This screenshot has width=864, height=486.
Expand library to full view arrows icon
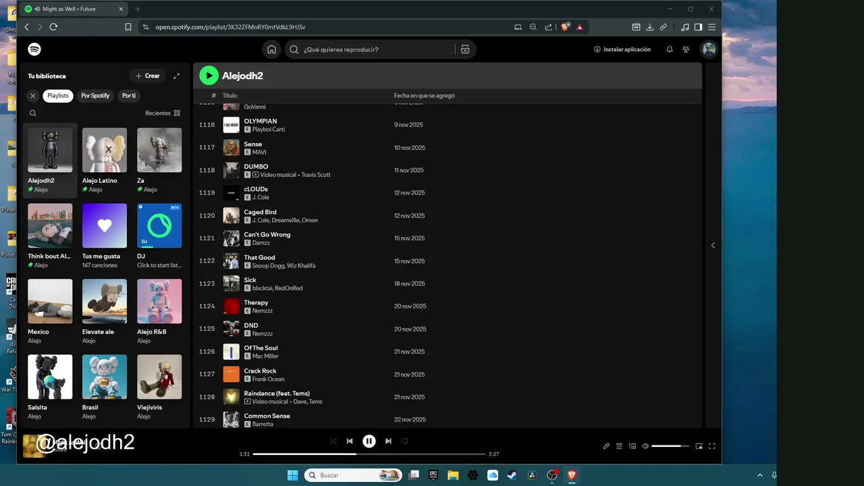click(x=177, y=76)
